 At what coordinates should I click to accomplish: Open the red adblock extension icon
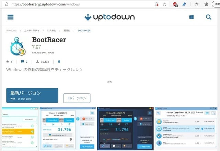(175, 4)
